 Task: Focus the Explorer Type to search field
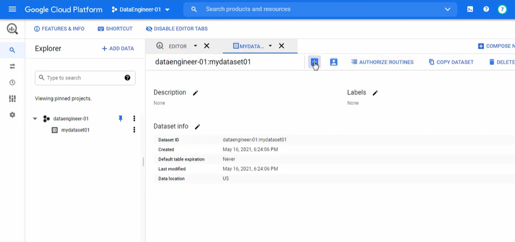tap(85, 78)
